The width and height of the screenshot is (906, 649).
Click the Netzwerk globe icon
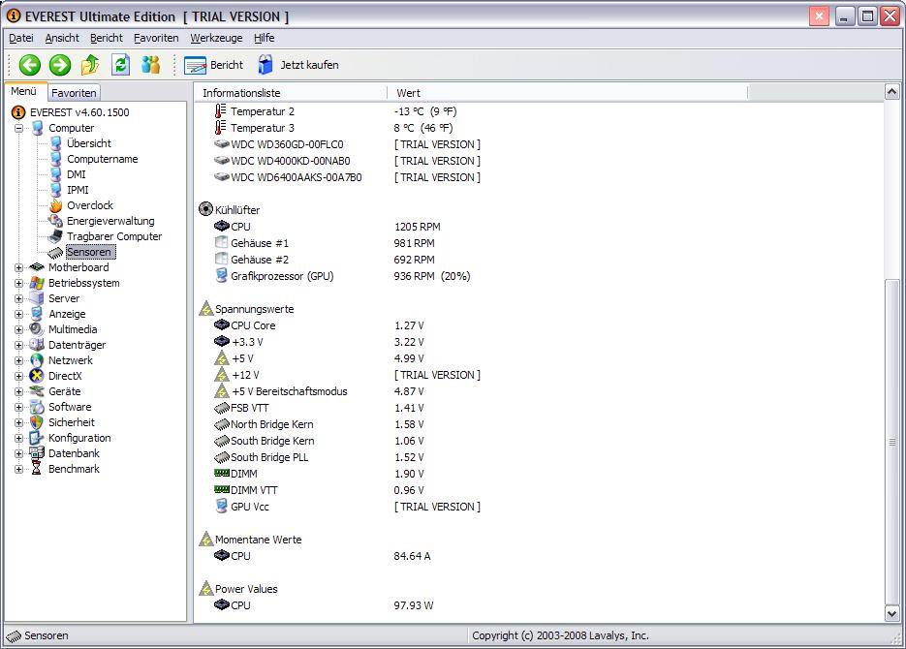click(x=37, y=360)
